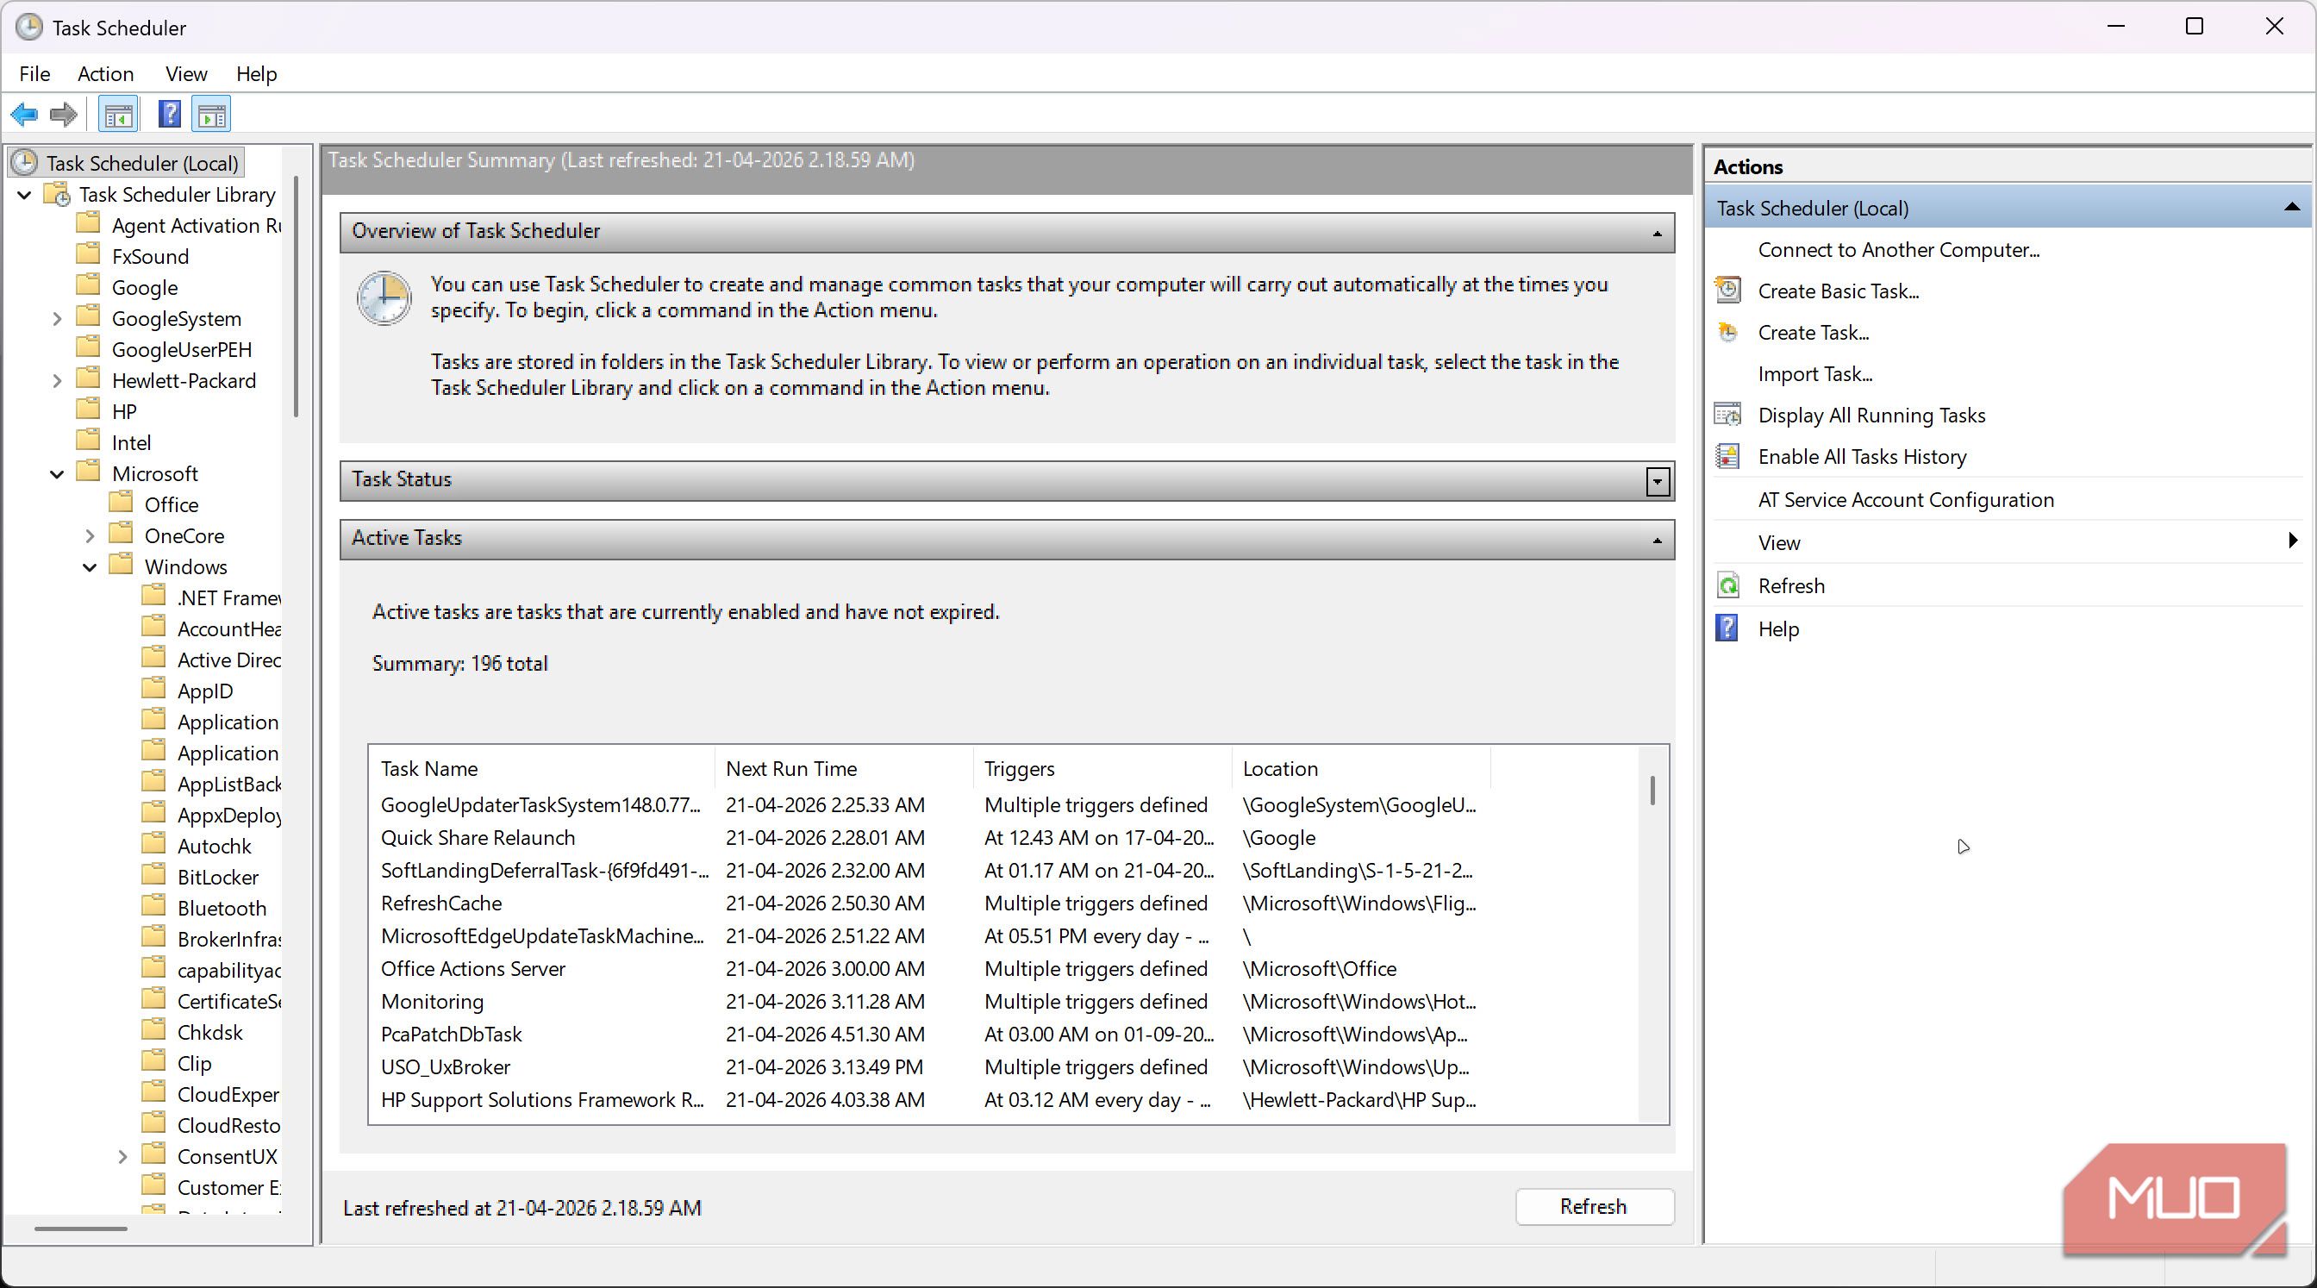
Task: Click the FxSound folder icon
Action: [88, 254]
